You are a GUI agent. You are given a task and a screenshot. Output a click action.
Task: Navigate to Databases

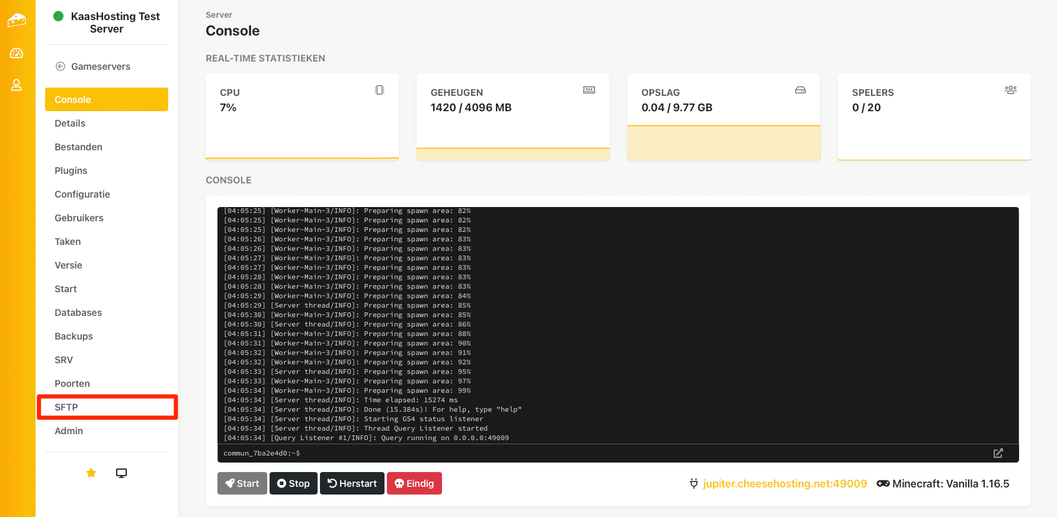78,312
